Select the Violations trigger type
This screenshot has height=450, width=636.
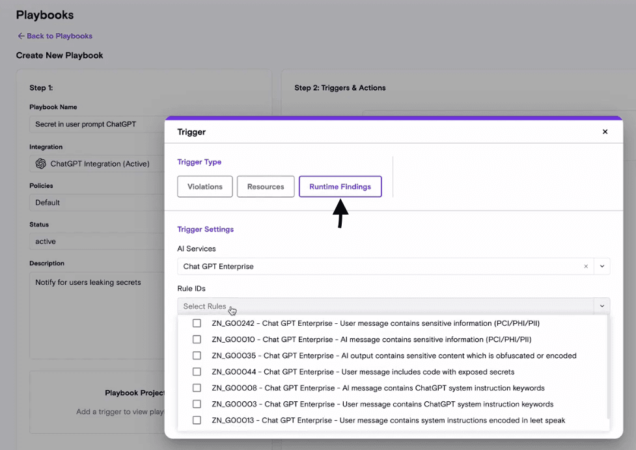[205, 187]
